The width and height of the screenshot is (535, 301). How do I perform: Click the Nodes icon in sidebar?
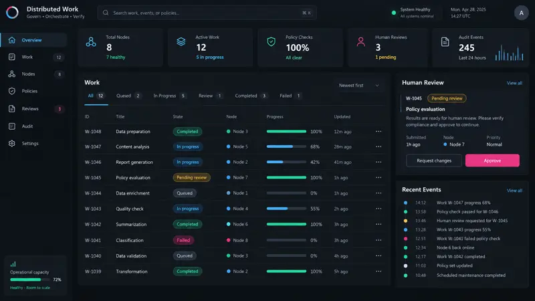12,74
